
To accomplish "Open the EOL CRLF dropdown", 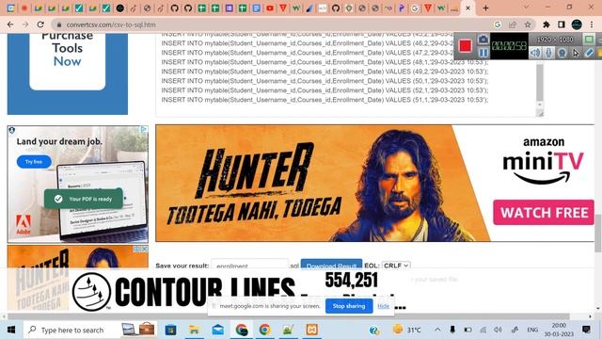I will [396, 266].
